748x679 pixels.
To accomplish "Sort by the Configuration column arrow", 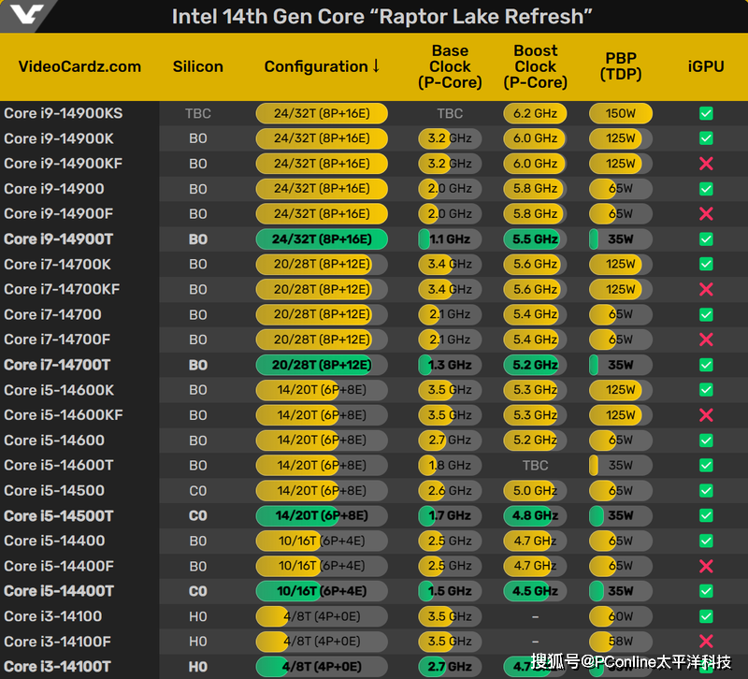I will coord(376,66).
